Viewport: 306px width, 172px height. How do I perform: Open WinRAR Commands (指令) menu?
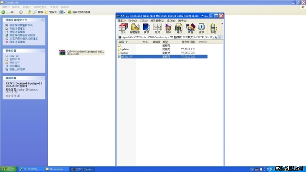click(132, 21)
